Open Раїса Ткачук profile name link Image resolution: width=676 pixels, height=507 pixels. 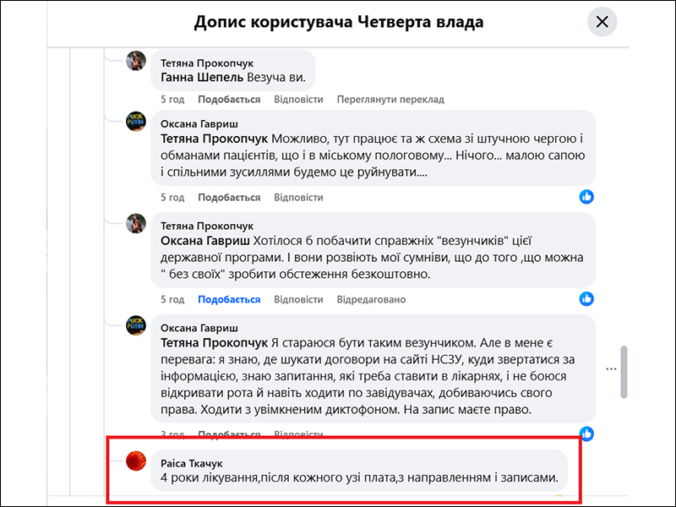point(192,462)
